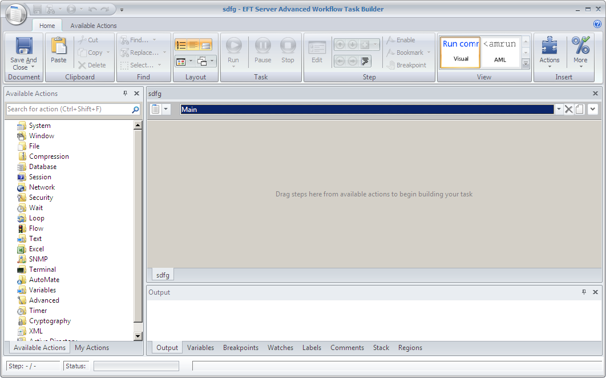The height and width of the screenshot is (378, 606).
Task: Select the Cryptography action category
Action: pyautogui.click(x=50, y=321)
